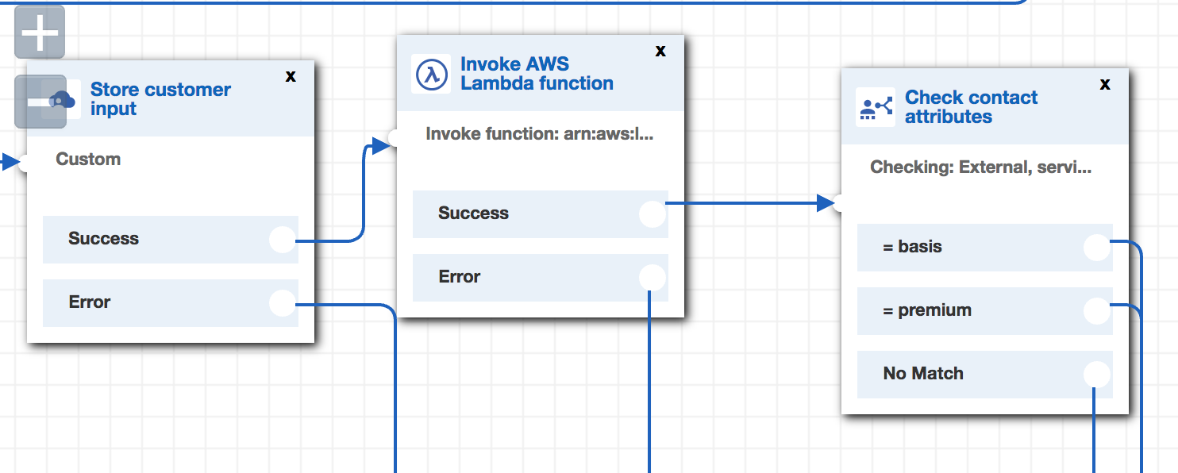1178x473 pixels.
Task: Click the input node of Store customer input
Action: point(24,163)
